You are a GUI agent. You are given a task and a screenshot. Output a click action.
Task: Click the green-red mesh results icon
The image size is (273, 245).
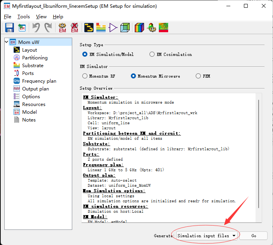[163, 28]
